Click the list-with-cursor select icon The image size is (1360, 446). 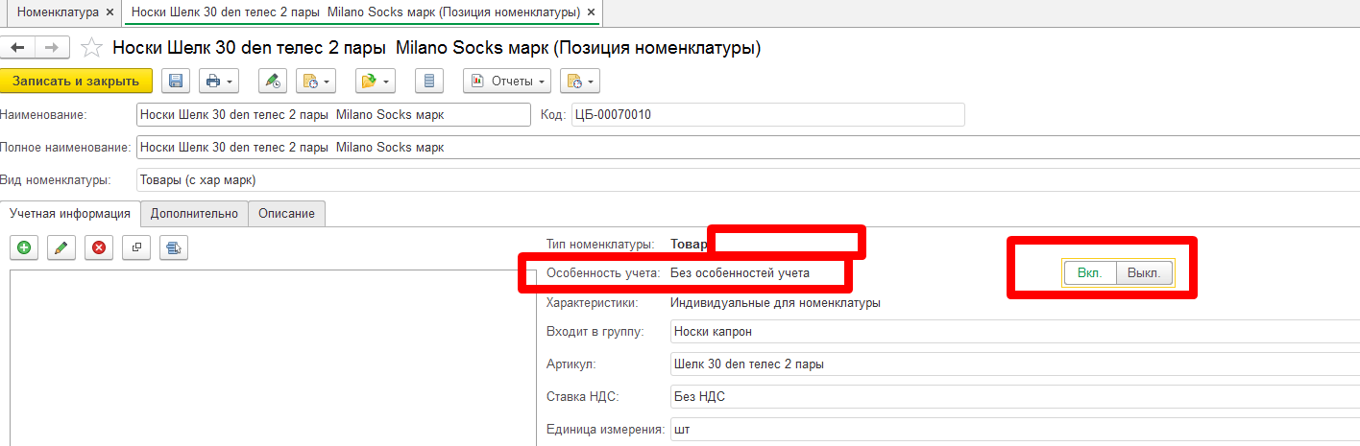click(x=174, y=247)
